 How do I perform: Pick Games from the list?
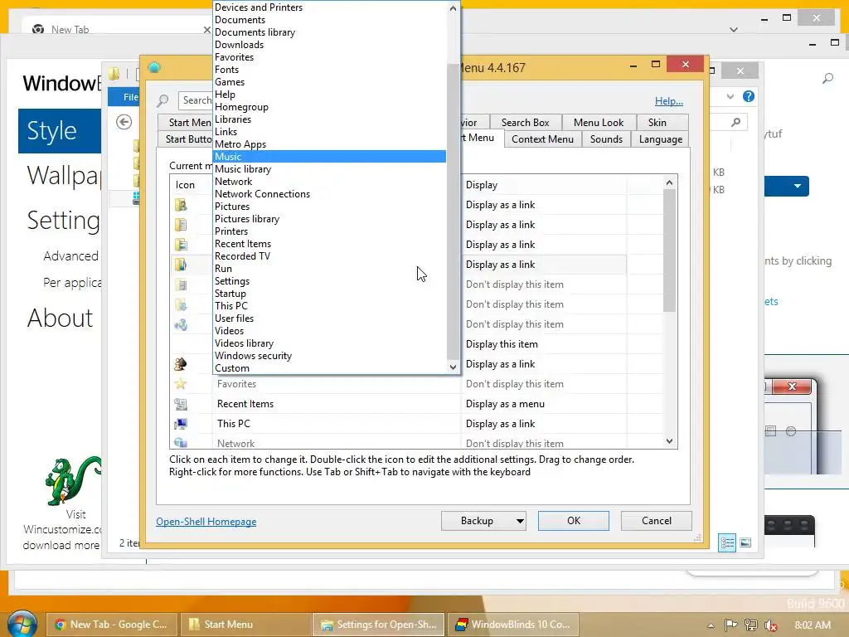coord(330,82)
